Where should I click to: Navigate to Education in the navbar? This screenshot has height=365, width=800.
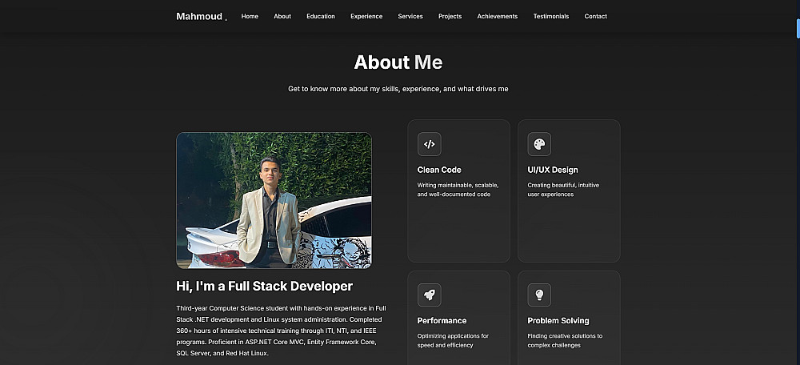(321, 16)
